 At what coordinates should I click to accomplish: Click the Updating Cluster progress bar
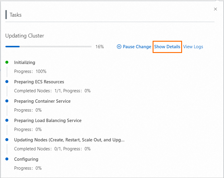click(x=48, y=46)
